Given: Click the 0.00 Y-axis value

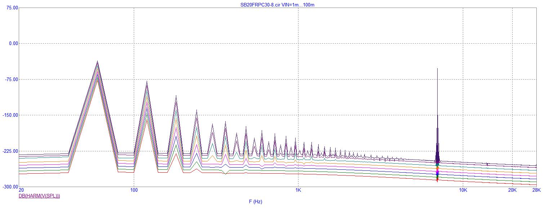Looking at the screenshot, I should coord(14,44).
